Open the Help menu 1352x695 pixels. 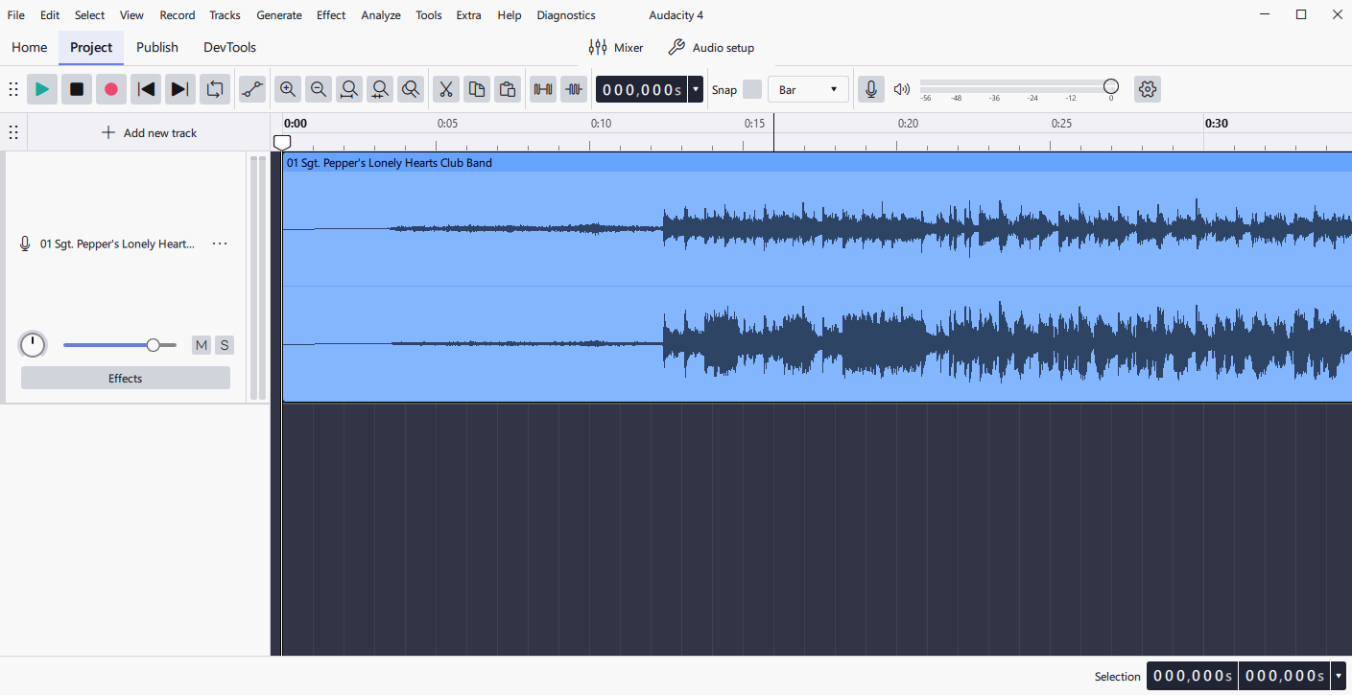pos(510,15)
